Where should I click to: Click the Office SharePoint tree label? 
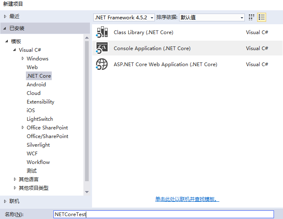47,128
